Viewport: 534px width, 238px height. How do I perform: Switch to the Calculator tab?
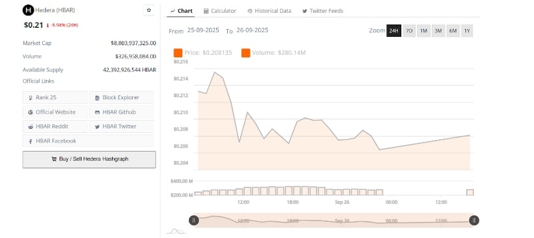[219, 11]
